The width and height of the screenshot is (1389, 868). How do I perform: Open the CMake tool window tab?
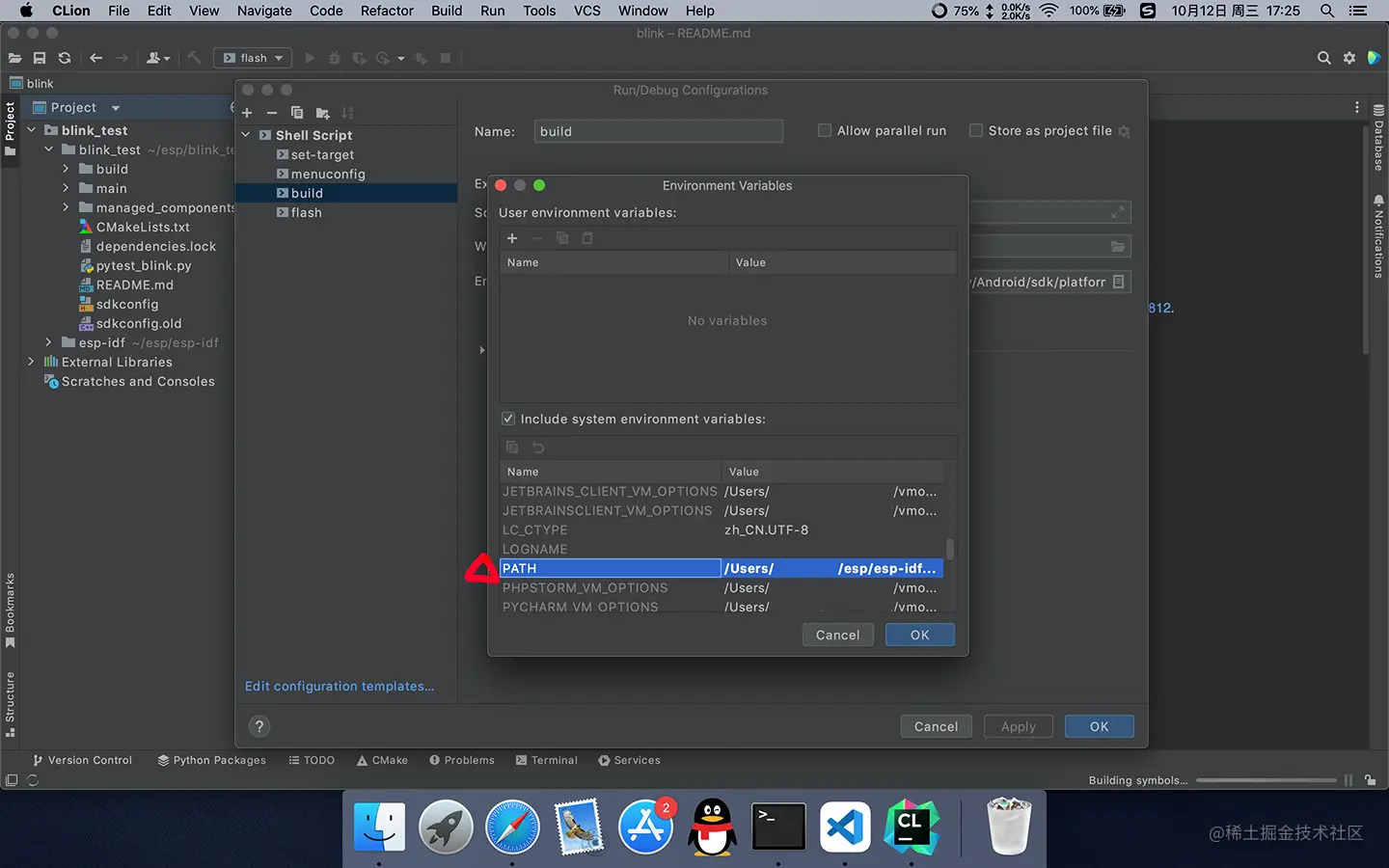(382, 760)
